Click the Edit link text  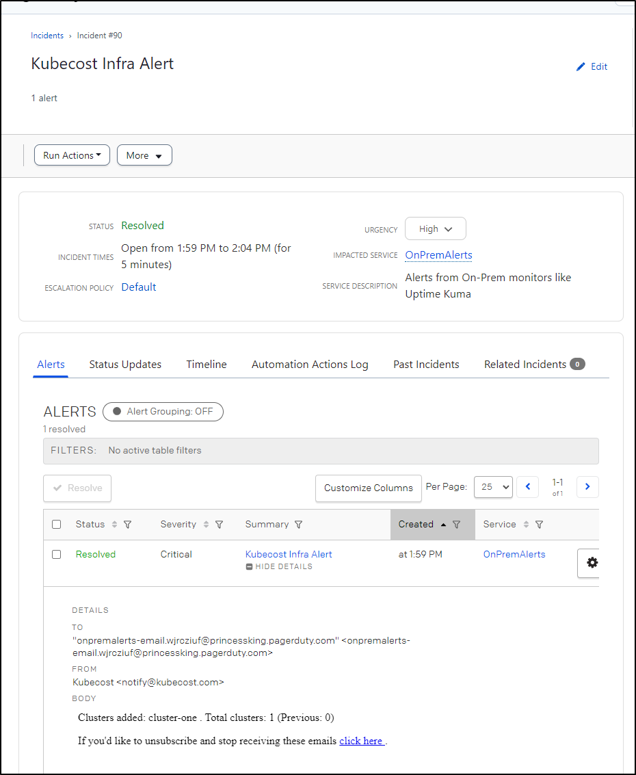click(x=599, y=67)
